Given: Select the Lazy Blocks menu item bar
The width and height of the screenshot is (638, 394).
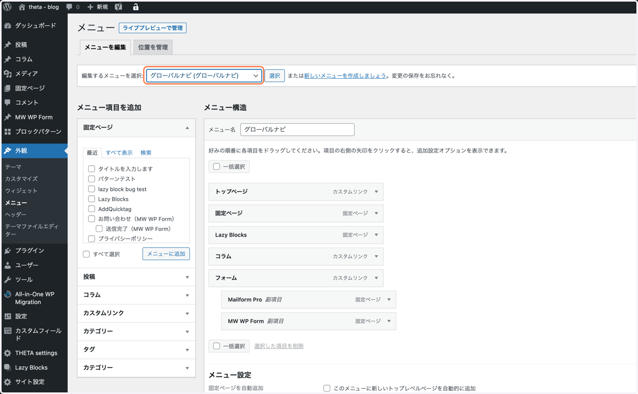Looking at the screenshot, I should (x=296, y=235).
